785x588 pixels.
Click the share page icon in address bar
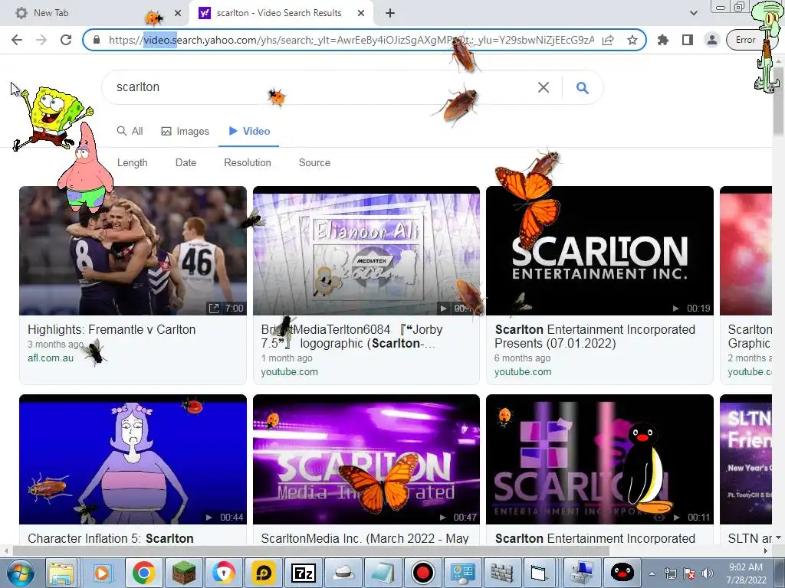(x=608, y=40)
